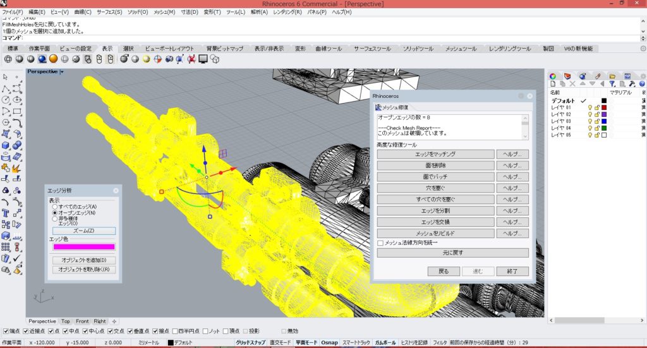
Task: Toggle lock icon for レイヤ 03
Action: [x=596, y=121]
